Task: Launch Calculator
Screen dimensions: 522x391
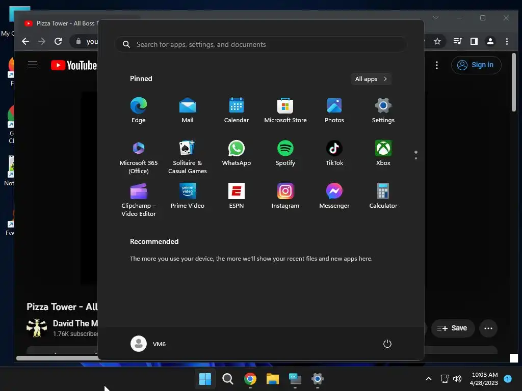Action: click(x=383, y=196)
